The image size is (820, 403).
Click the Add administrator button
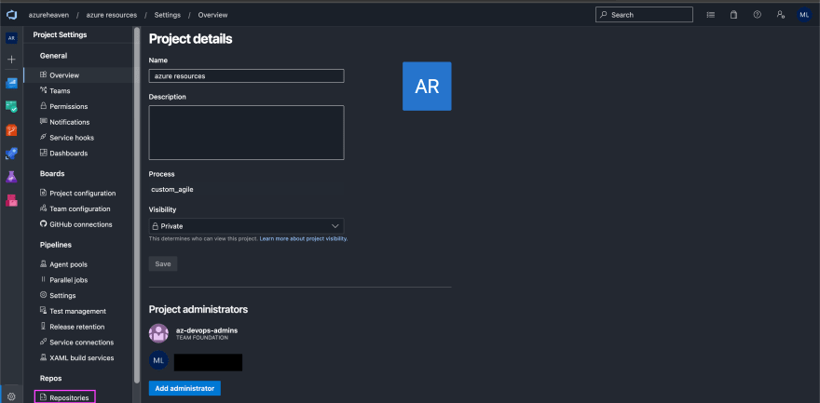tap(184, 388)
